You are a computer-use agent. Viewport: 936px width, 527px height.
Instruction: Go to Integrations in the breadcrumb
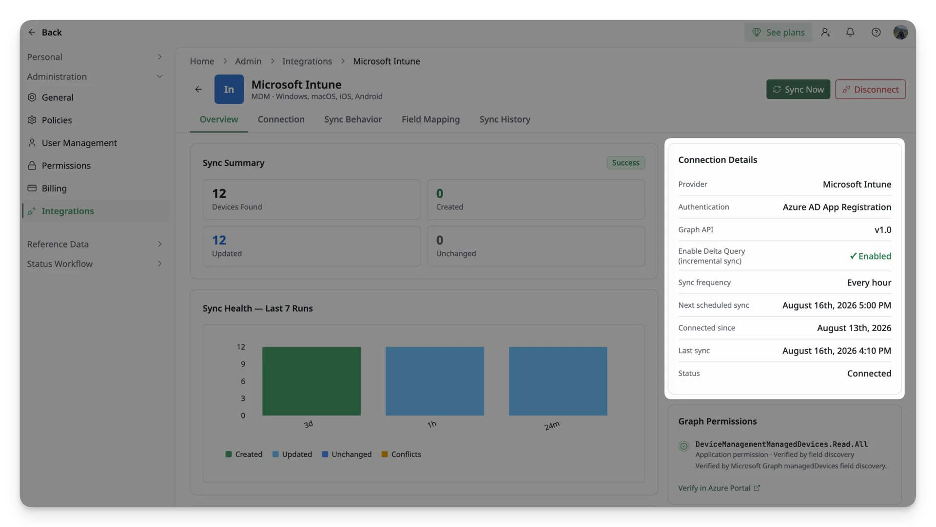[x=307, y=61]
